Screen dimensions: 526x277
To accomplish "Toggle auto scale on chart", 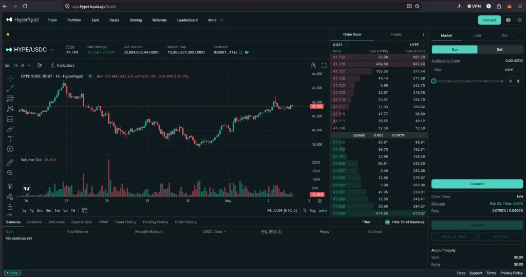I will (323, 210).
